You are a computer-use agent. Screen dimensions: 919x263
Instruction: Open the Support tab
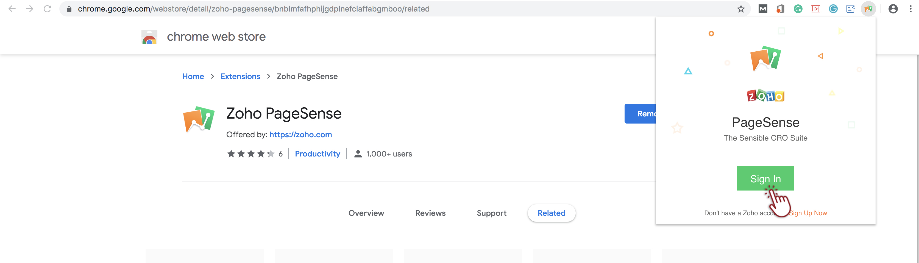(491, 213)
